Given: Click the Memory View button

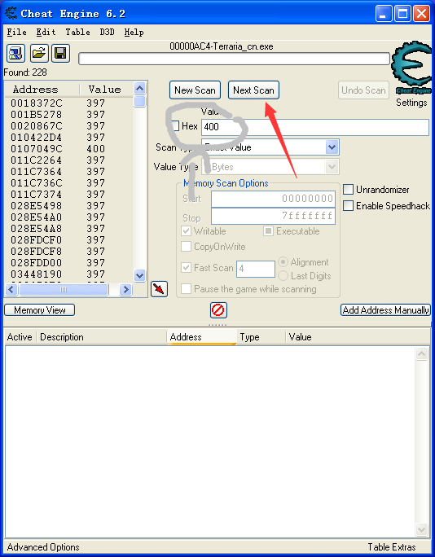Looking at the screenshot, I should click(39, 310).
